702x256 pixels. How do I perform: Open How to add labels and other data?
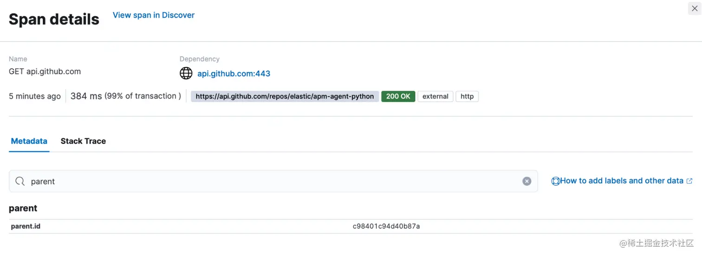click(622, 181)
